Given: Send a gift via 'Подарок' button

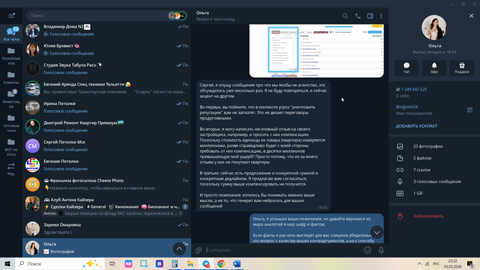Looking at the screenshot, I should (x=462, y=67).
